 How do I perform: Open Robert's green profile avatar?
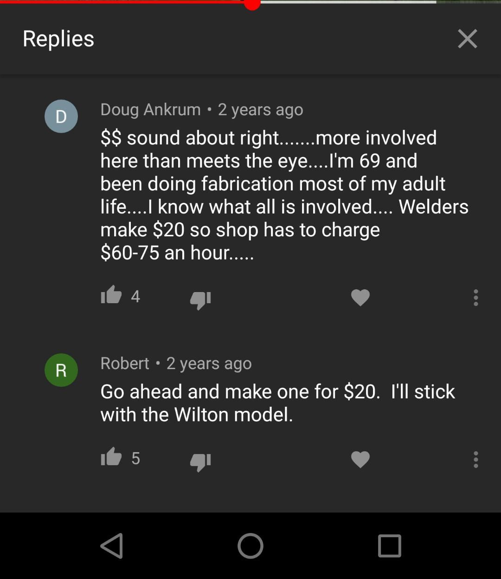[61, 370]
